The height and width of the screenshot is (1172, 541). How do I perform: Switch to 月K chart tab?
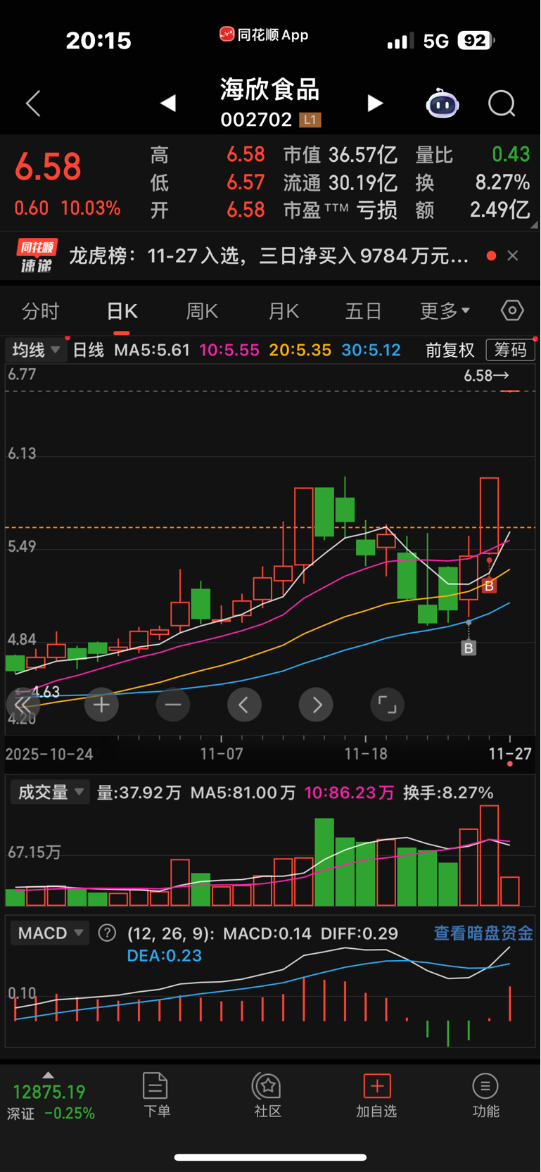click(284, 311)
